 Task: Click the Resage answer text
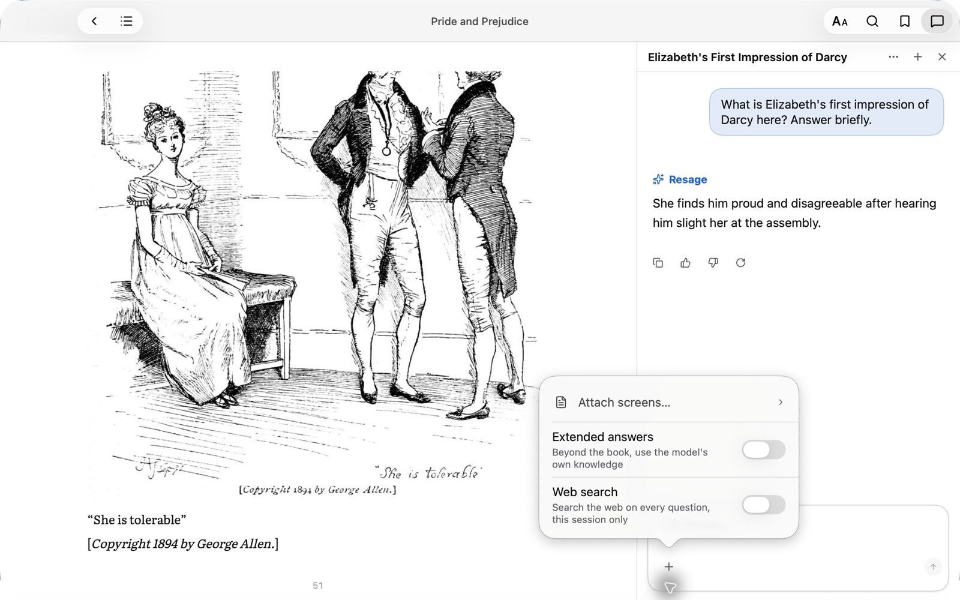click(794, 213)
